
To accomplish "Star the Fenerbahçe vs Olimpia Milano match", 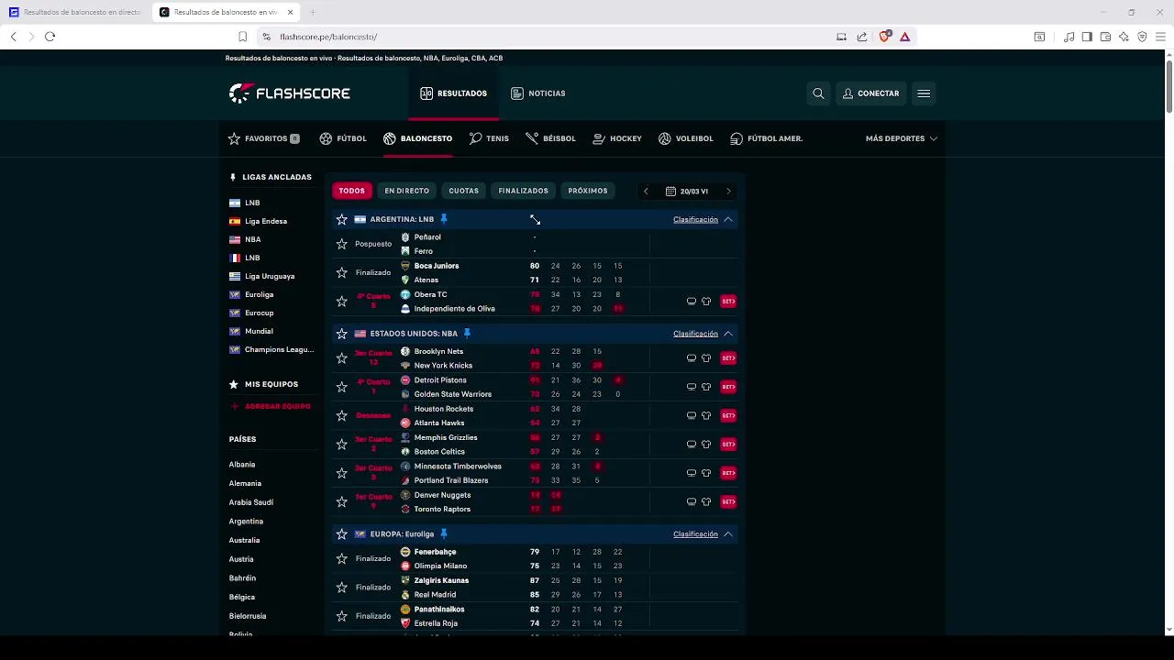I will pyautogui.click(x=342, y=559).
